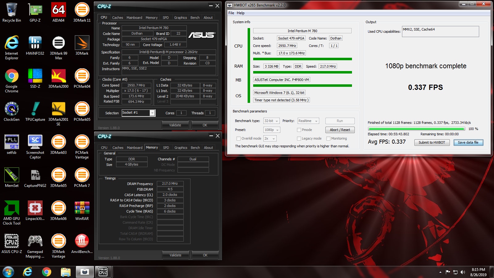
Task: Open Benchmark type 32-bit dropdown
Action: pos(271,121)
